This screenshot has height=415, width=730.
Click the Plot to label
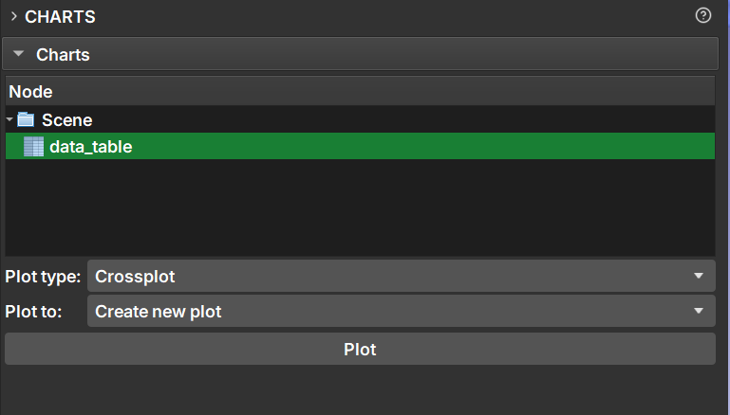pos(33,311)
